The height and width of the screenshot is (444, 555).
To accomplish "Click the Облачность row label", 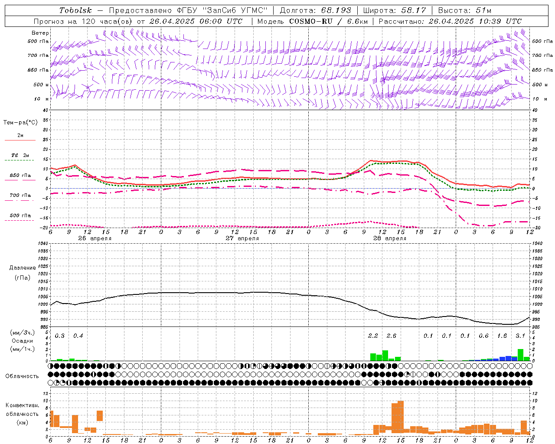I will (22, 376).
